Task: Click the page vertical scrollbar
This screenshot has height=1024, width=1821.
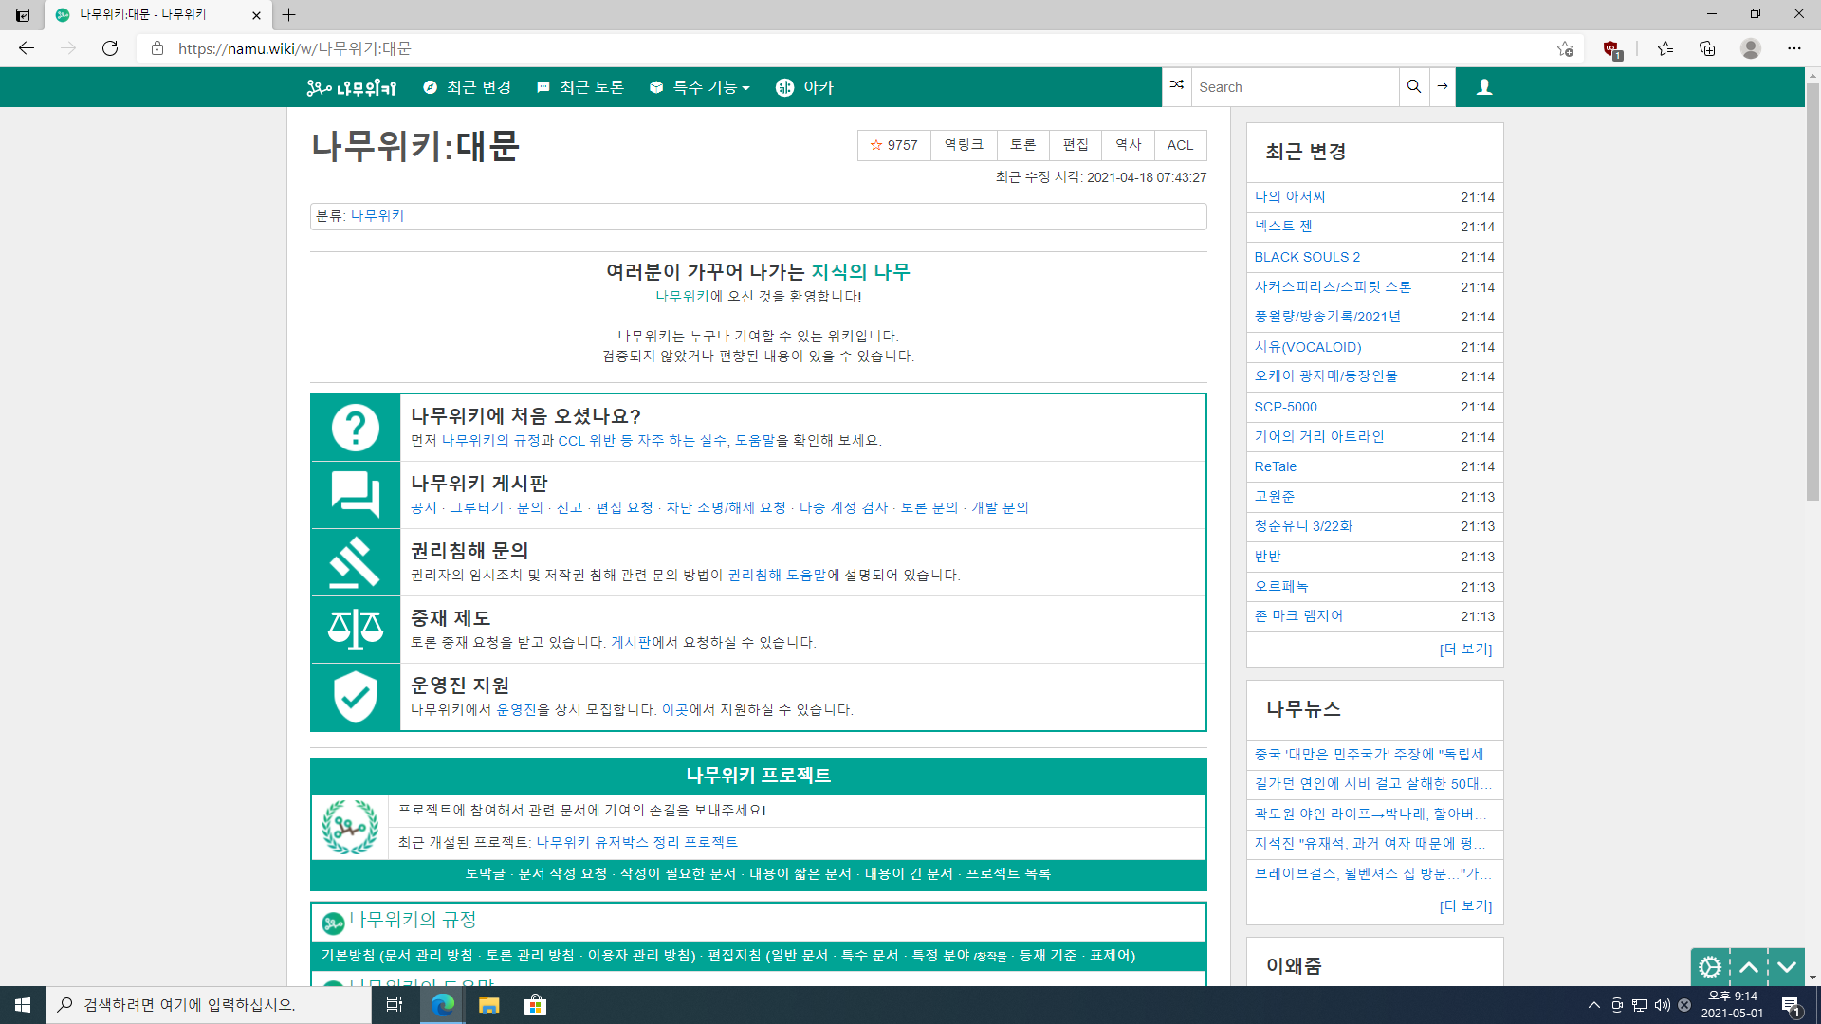Action: tap(1812, 294)
